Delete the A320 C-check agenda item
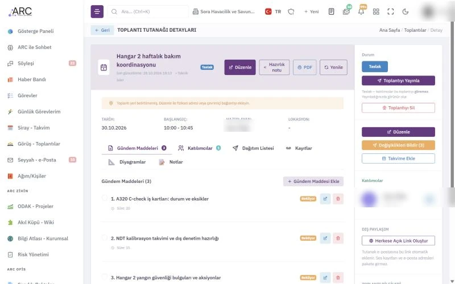455x284 pixels. coord(338,199)
